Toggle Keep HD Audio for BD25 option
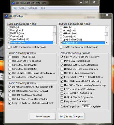 pos(10,103)
